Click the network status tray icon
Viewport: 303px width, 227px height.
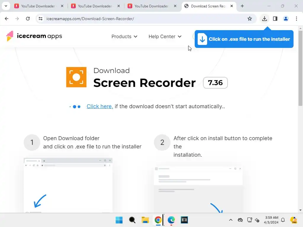click(x=249, y=220)
